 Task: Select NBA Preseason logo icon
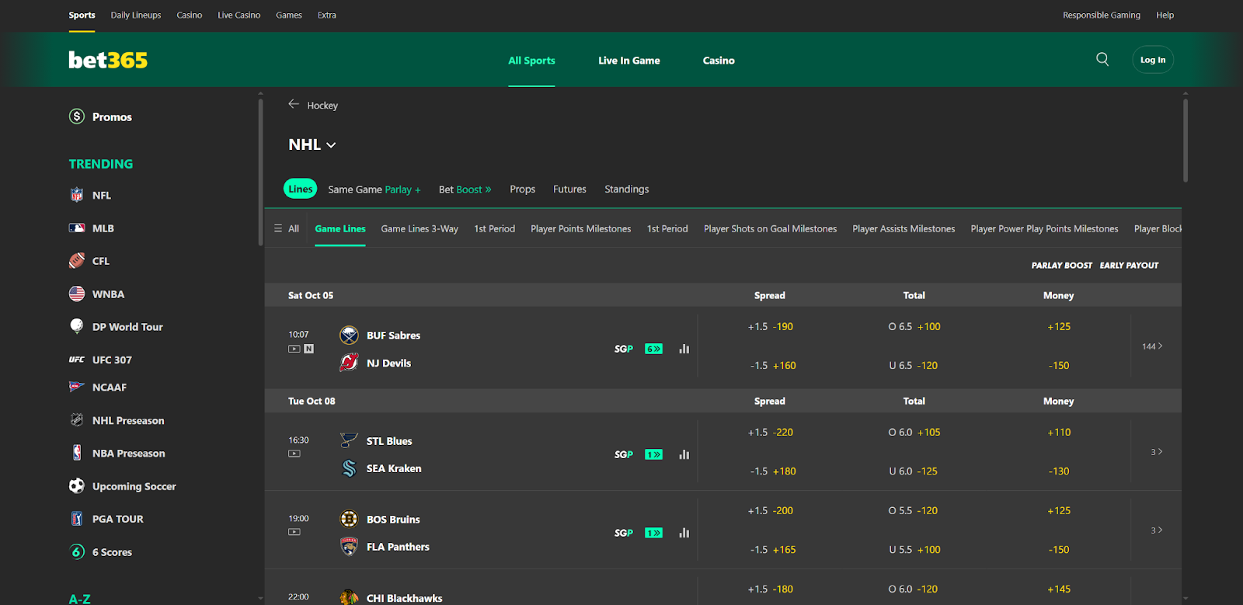(76, 453)
